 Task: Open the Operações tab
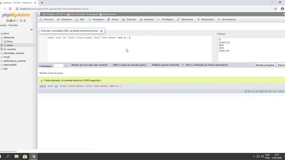pyautogui.click(x=185, y=20)
